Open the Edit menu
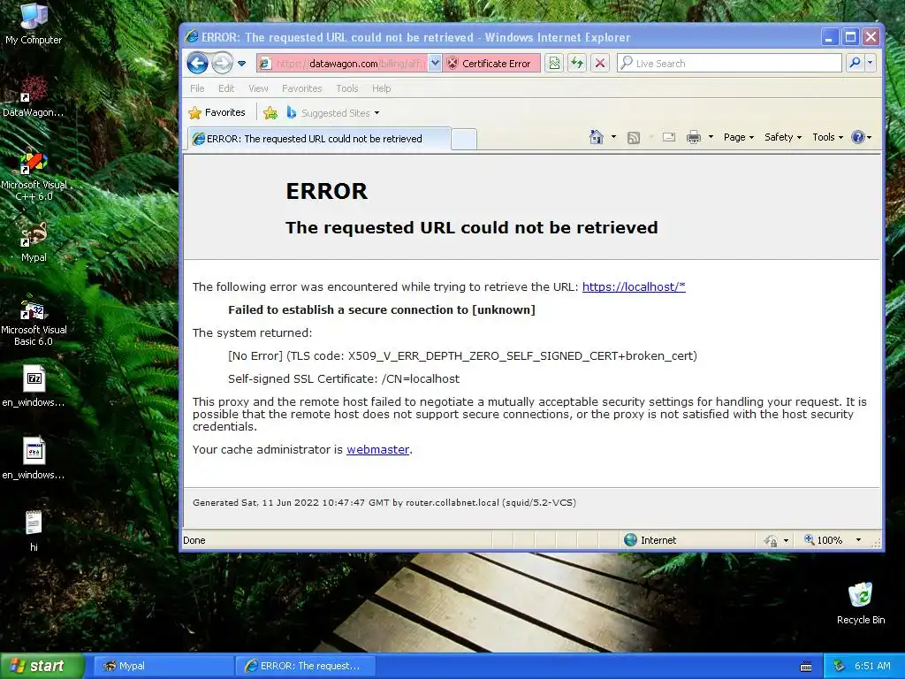 point(226,88)
